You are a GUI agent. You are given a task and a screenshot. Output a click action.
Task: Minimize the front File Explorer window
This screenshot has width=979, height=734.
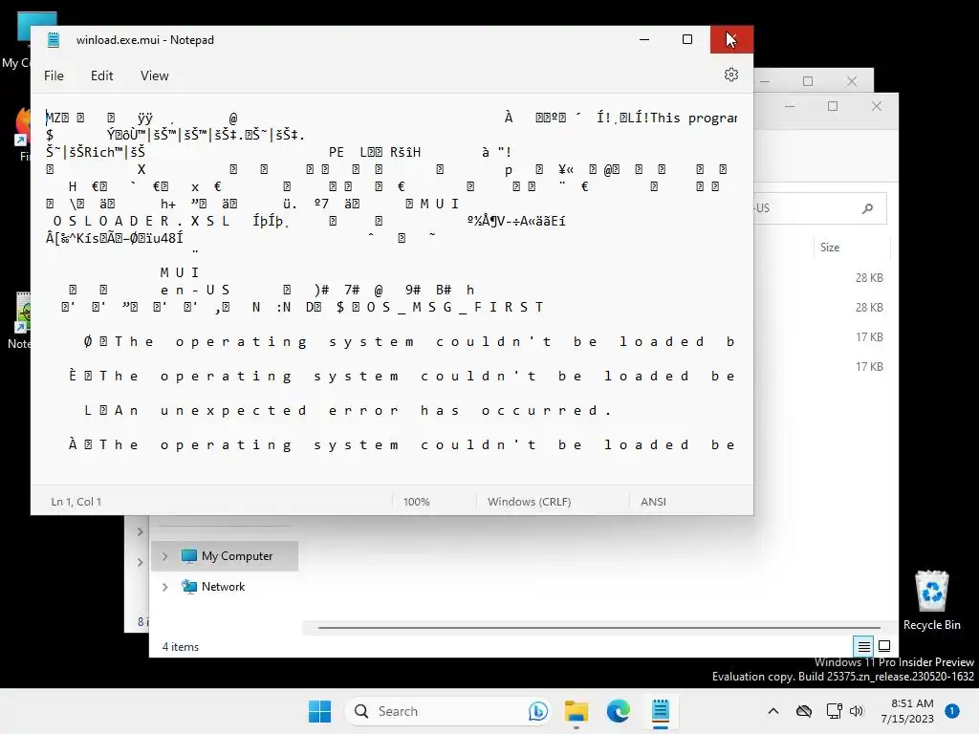point(789,106)
